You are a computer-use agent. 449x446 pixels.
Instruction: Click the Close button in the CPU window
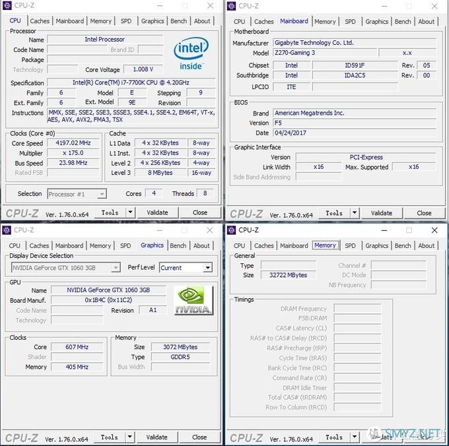(200, 212)
